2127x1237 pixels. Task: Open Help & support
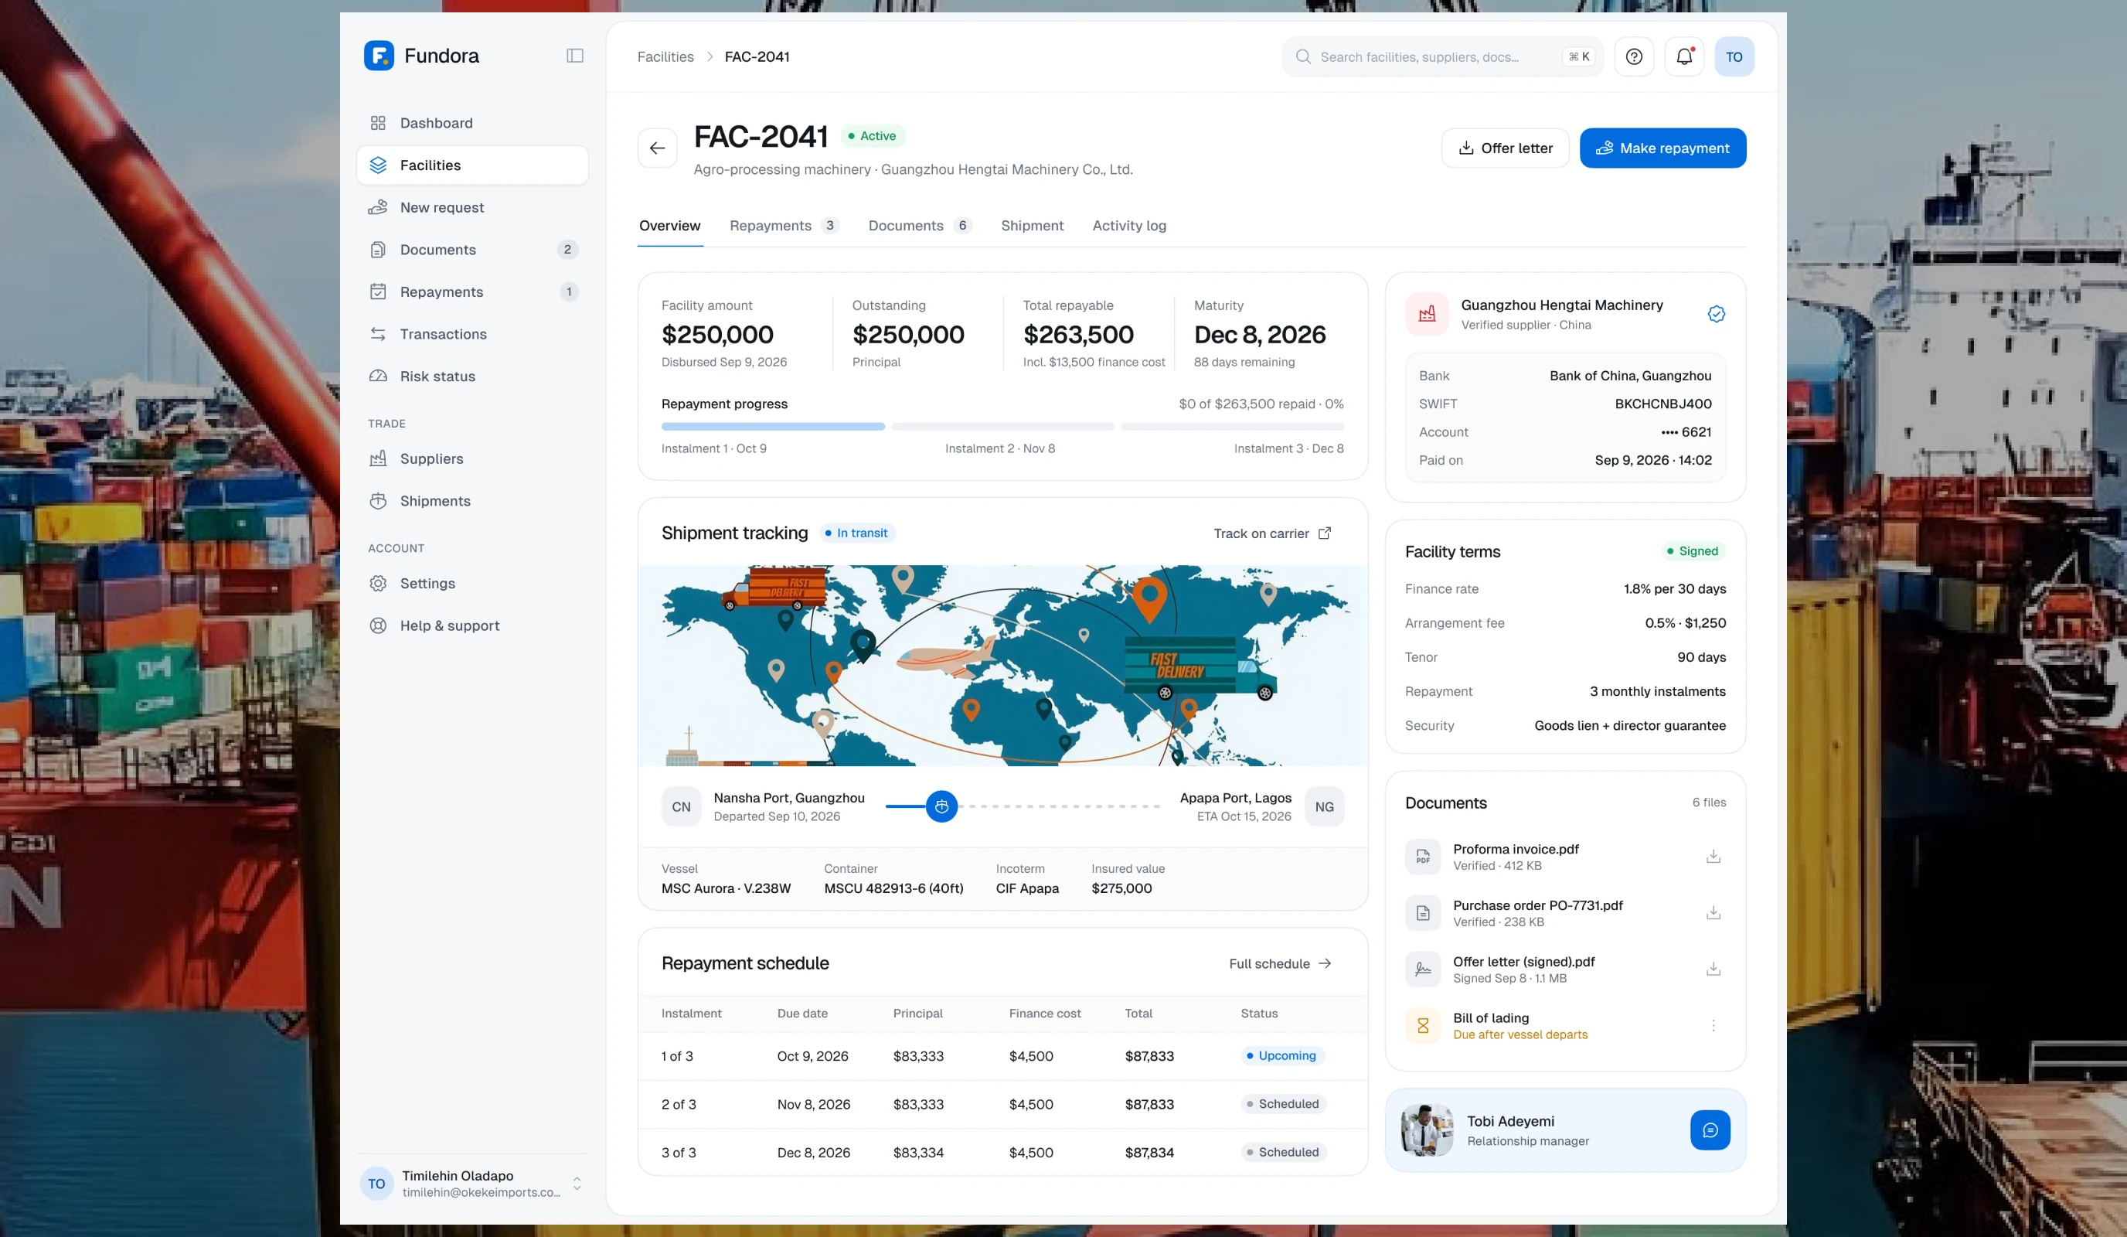[473, 625]
